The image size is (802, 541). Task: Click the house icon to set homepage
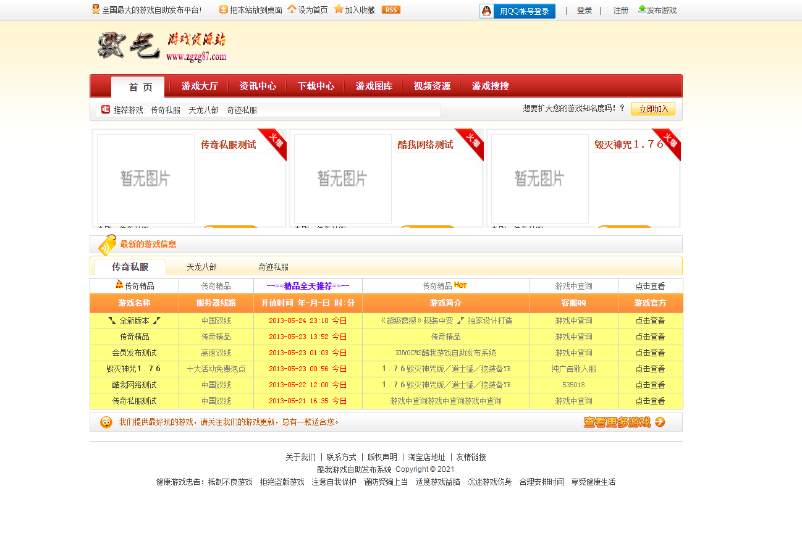click(292, 9)
